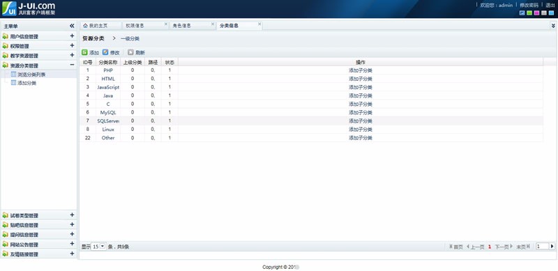Click the 路径 column header
The width and height of the screenshot is (558, 271).
[153, 62]
